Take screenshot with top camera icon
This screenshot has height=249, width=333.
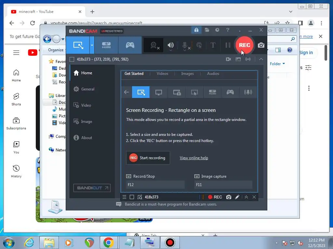261,45
